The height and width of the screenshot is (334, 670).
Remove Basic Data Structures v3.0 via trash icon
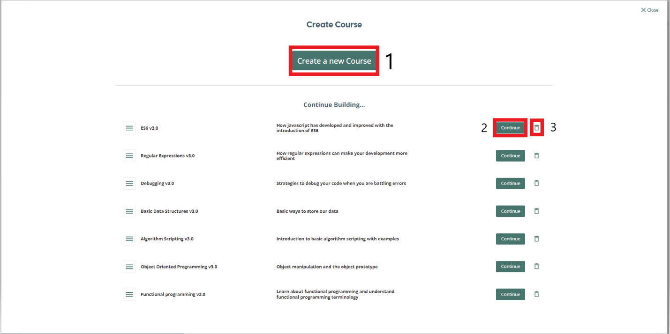[537, 211]
